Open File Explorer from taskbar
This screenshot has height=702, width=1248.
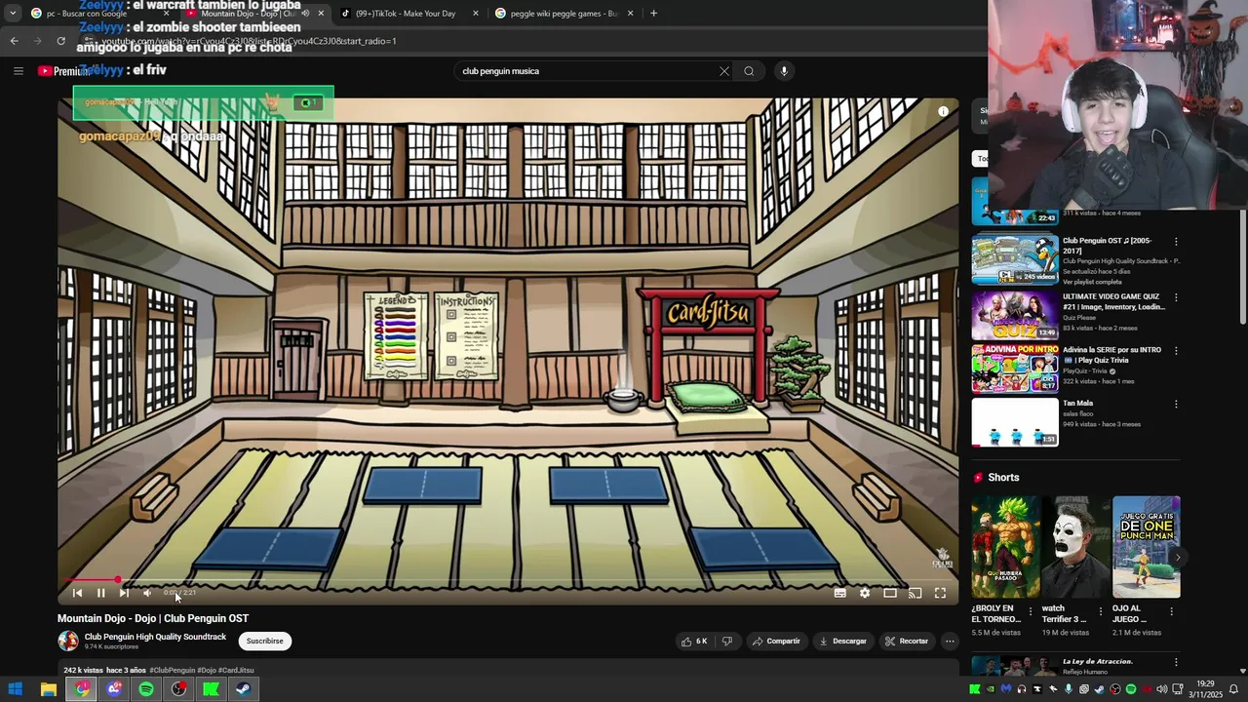pos(48,689)
